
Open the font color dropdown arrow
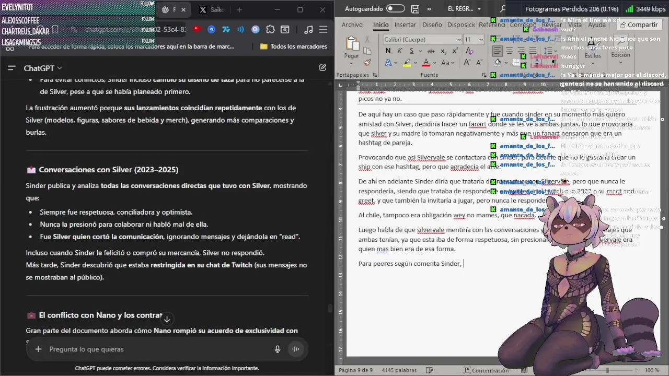(434, 63)
